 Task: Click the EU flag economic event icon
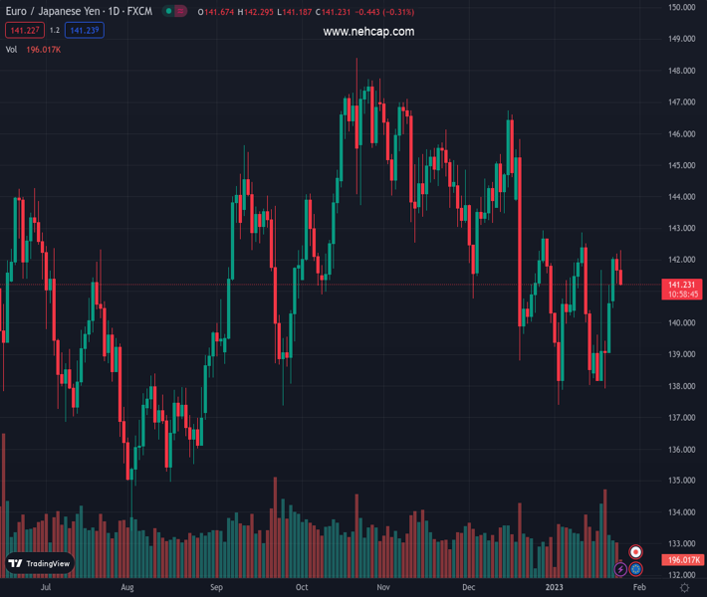pos(635,569)
